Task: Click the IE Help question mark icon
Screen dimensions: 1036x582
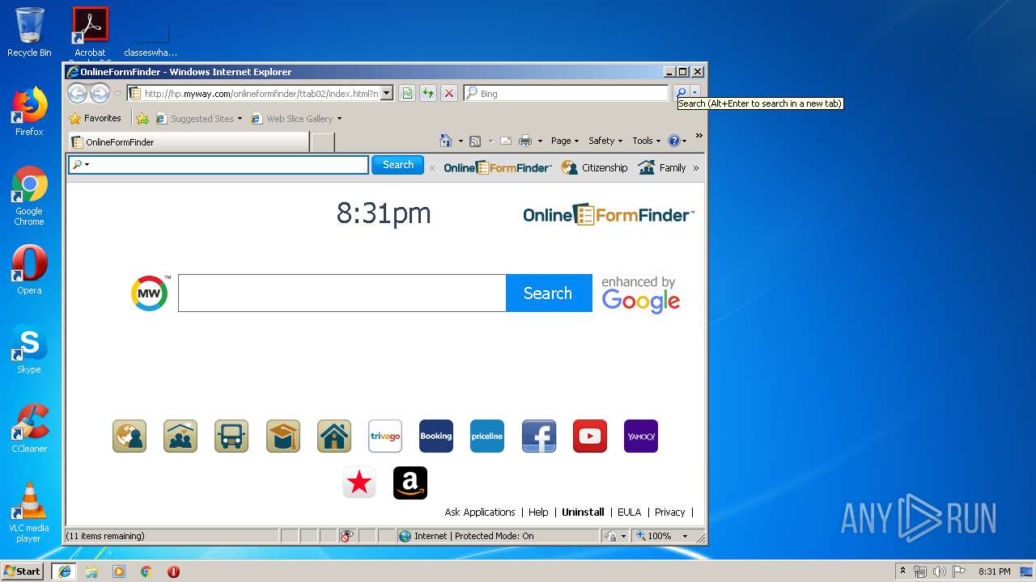Action: point(673,141)
